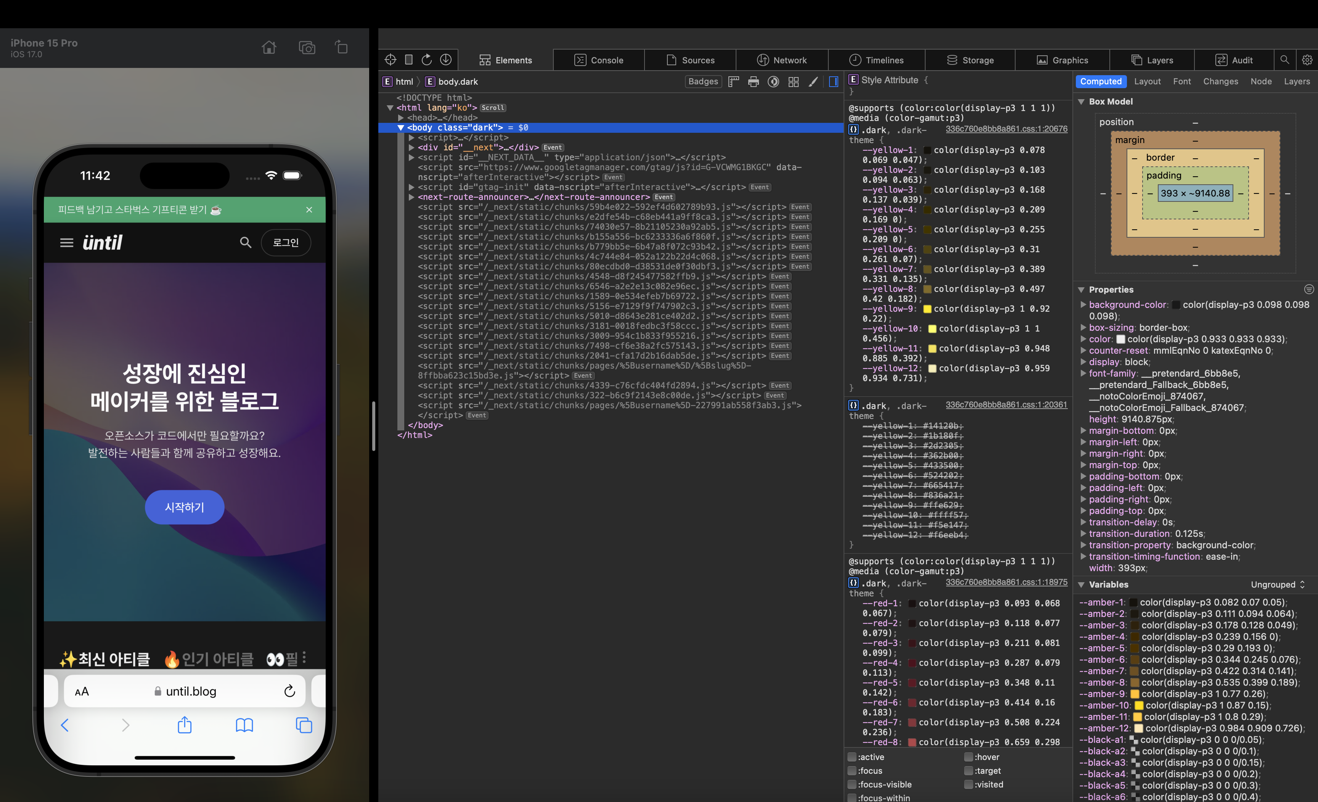Screen dimensions: 1318x802
Task: Switch to the Sources tab
Action: click(x=690, y=60)
